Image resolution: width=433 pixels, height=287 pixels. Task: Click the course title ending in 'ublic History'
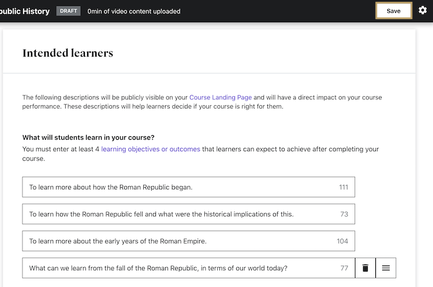[25, 11]
